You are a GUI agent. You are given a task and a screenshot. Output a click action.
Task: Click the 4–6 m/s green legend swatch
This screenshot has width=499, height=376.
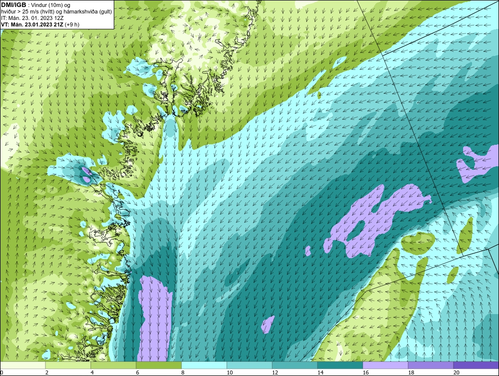113,365
